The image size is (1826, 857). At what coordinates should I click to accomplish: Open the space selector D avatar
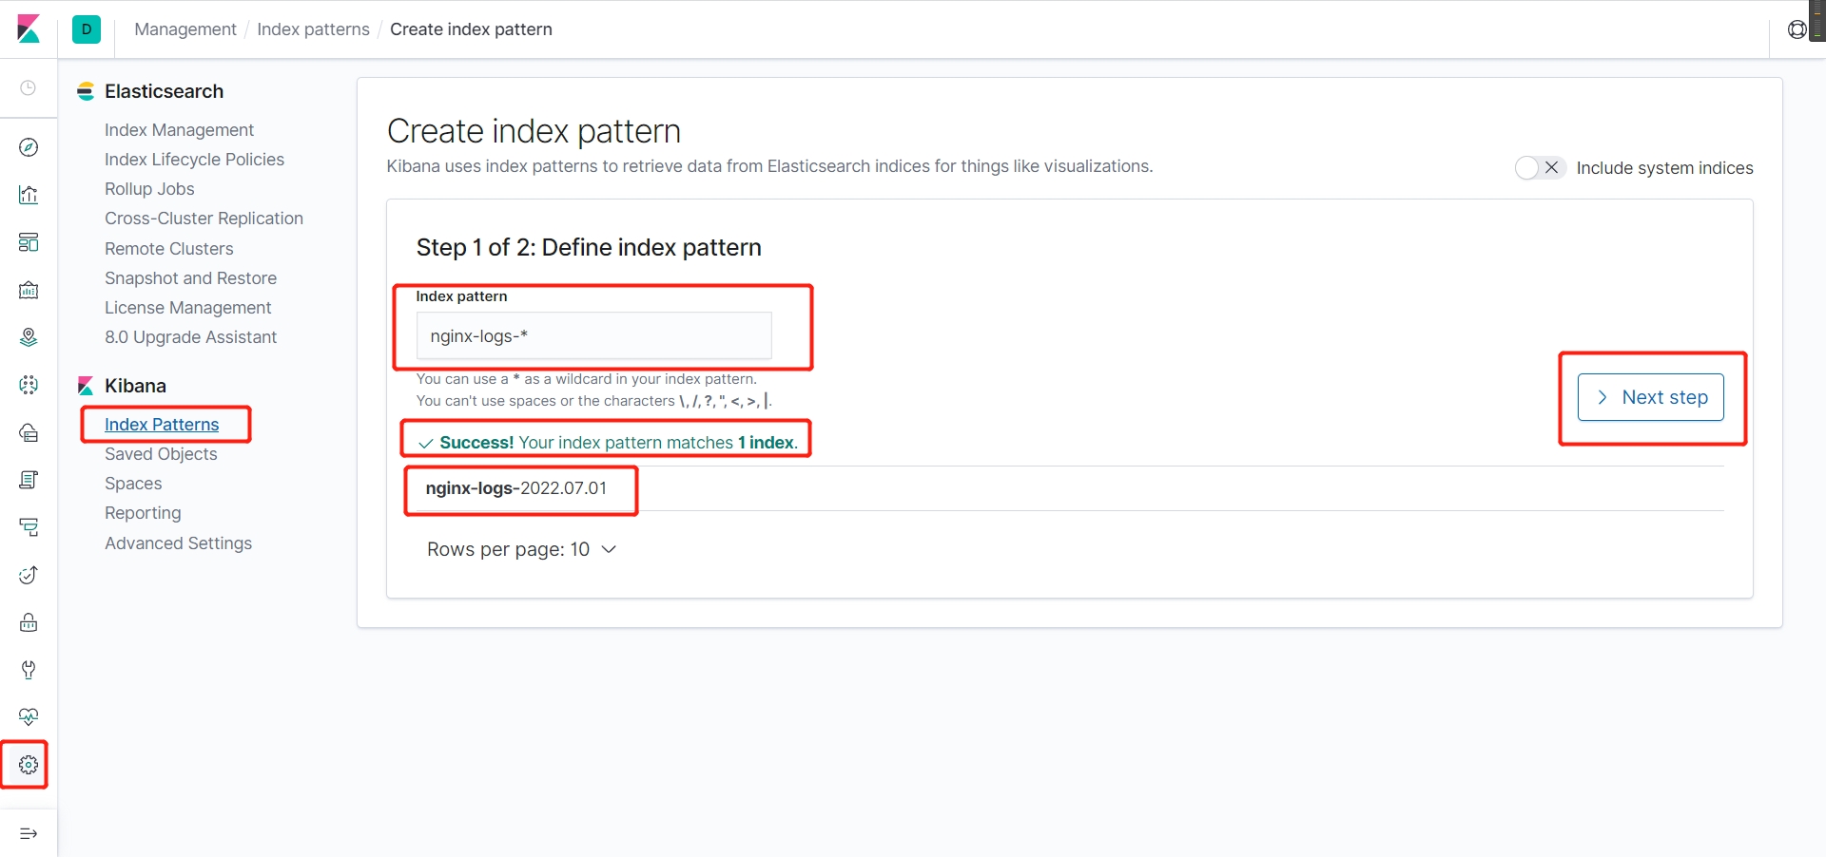[87, 29]
